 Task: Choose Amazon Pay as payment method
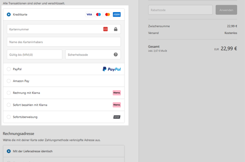click(x=9, y=81)
